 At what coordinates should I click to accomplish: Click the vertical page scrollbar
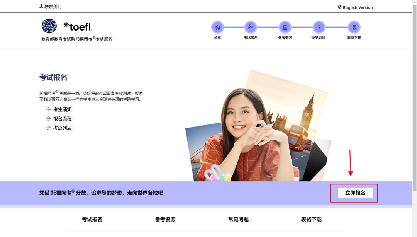tap(414, 97)
